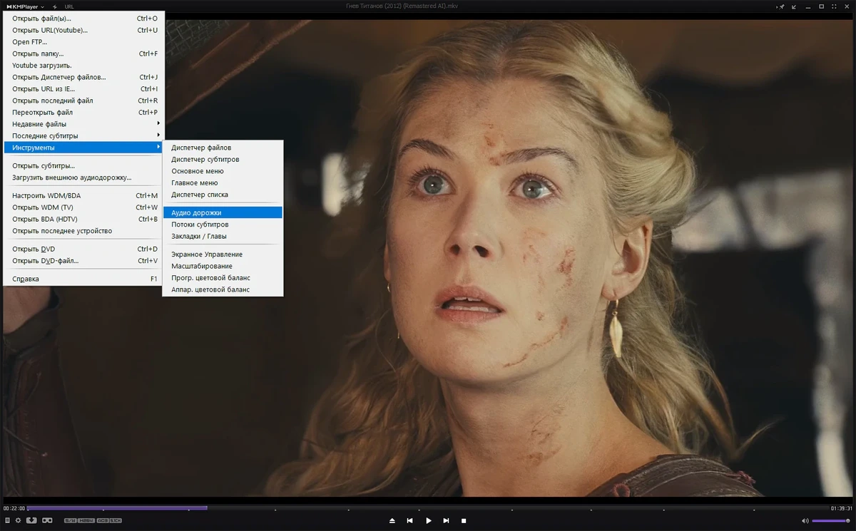Image resolution: width=856 pixels, height=531 pixels.
Task: Select Открыть файл(ы)... menu entry
Action: [x=84, y=19]
